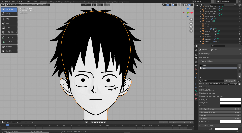Select the Rotate tool (回転)
Image resolution: width=242 pixels, height=133 pixels.
(9, 23)
